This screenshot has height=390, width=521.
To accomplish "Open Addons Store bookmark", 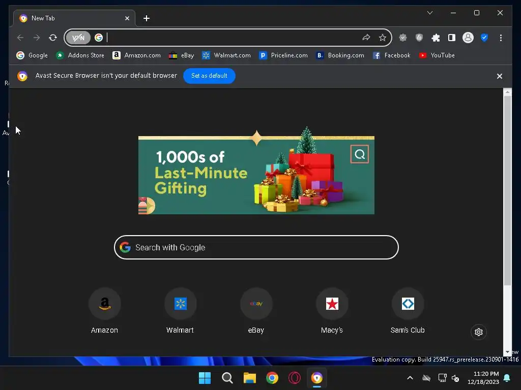I will pos(80,55).
